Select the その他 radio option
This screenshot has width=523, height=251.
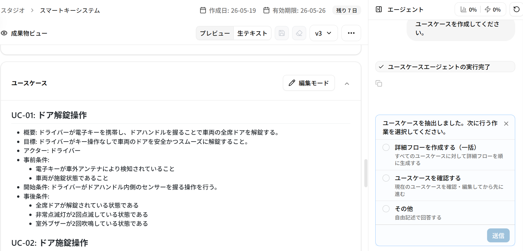pyautogui.click(x=386, y=209)
